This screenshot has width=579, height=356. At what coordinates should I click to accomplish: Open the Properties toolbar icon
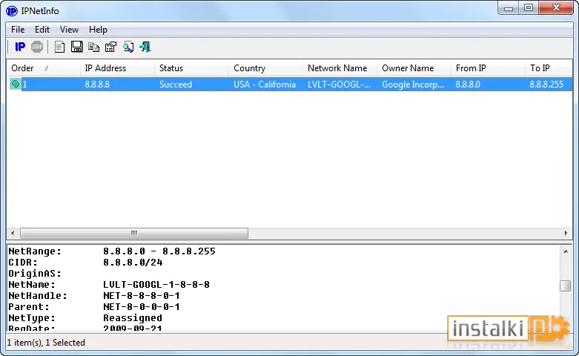[110, 47]
